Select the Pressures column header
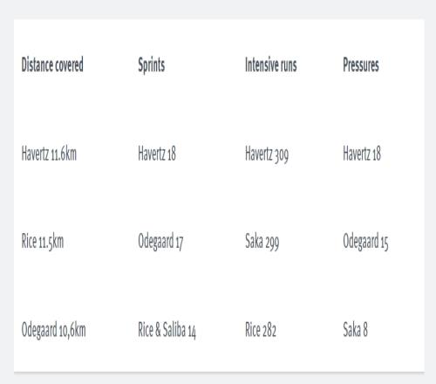This screenshot has height=384, width=436. [361, 65]
